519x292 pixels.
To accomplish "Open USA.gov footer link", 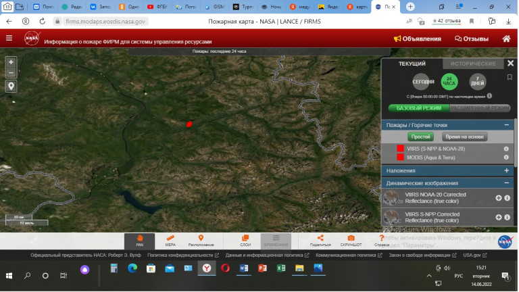I will (474, 255).
